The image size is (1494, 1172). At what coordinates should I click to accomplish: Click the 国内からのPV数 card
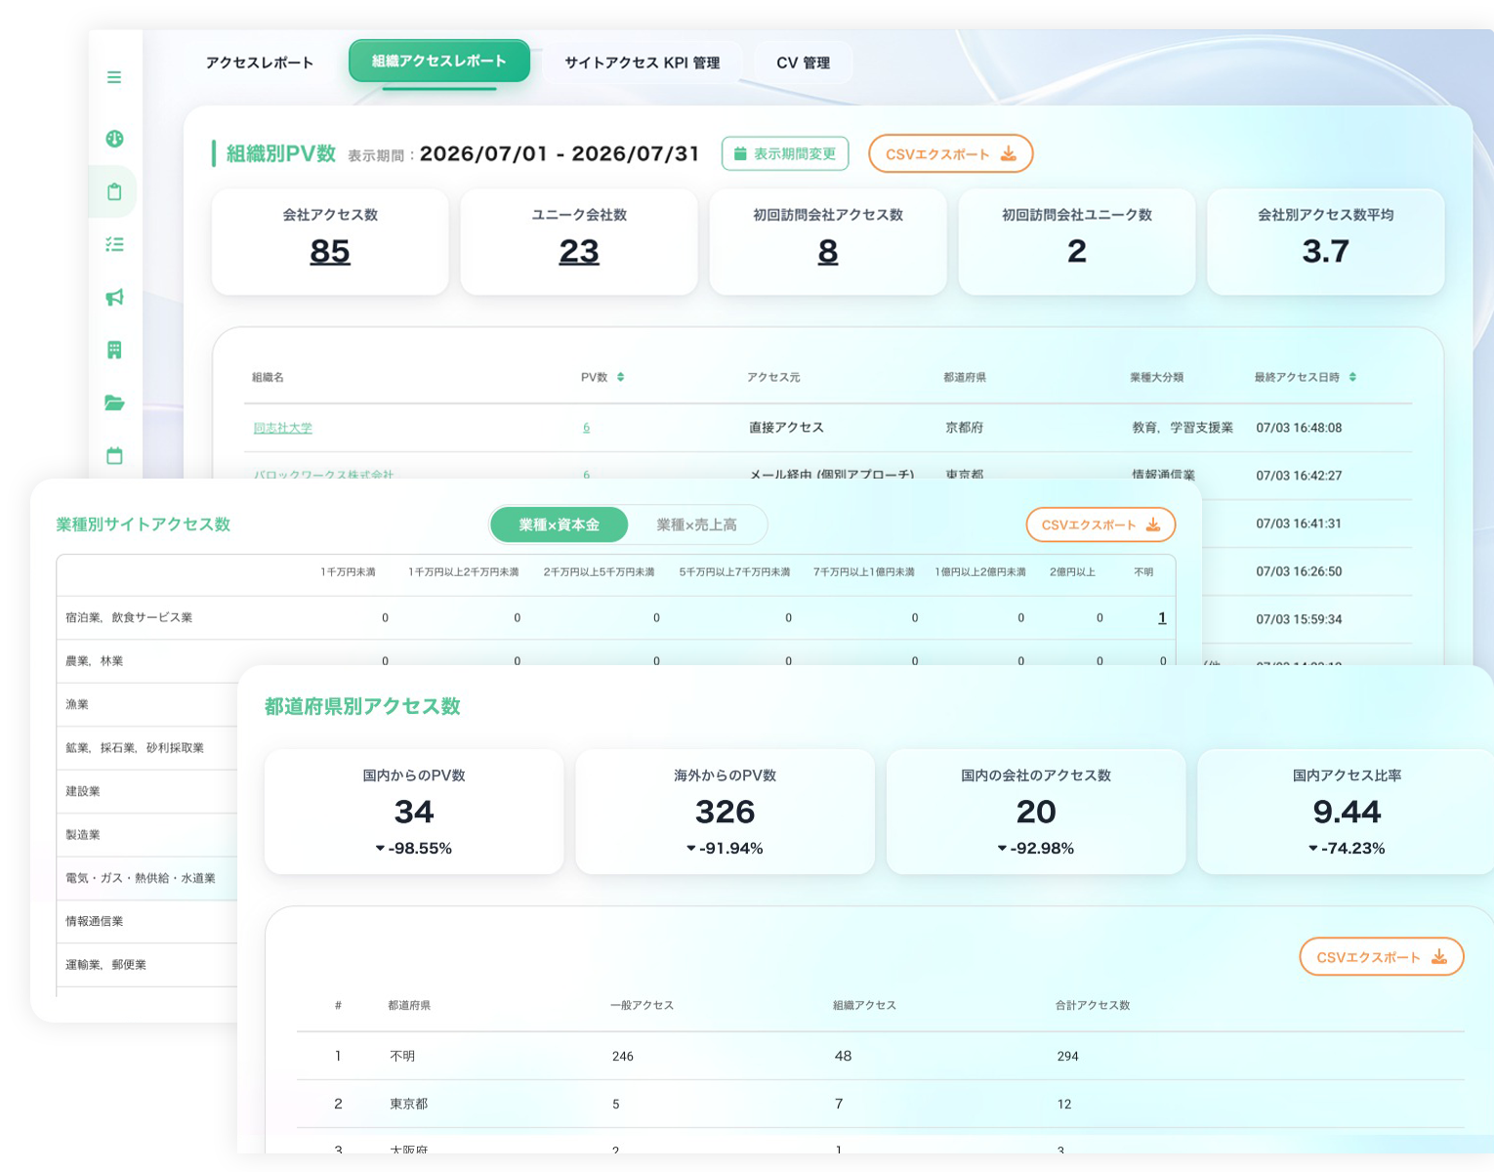click(x=414, y=812)
